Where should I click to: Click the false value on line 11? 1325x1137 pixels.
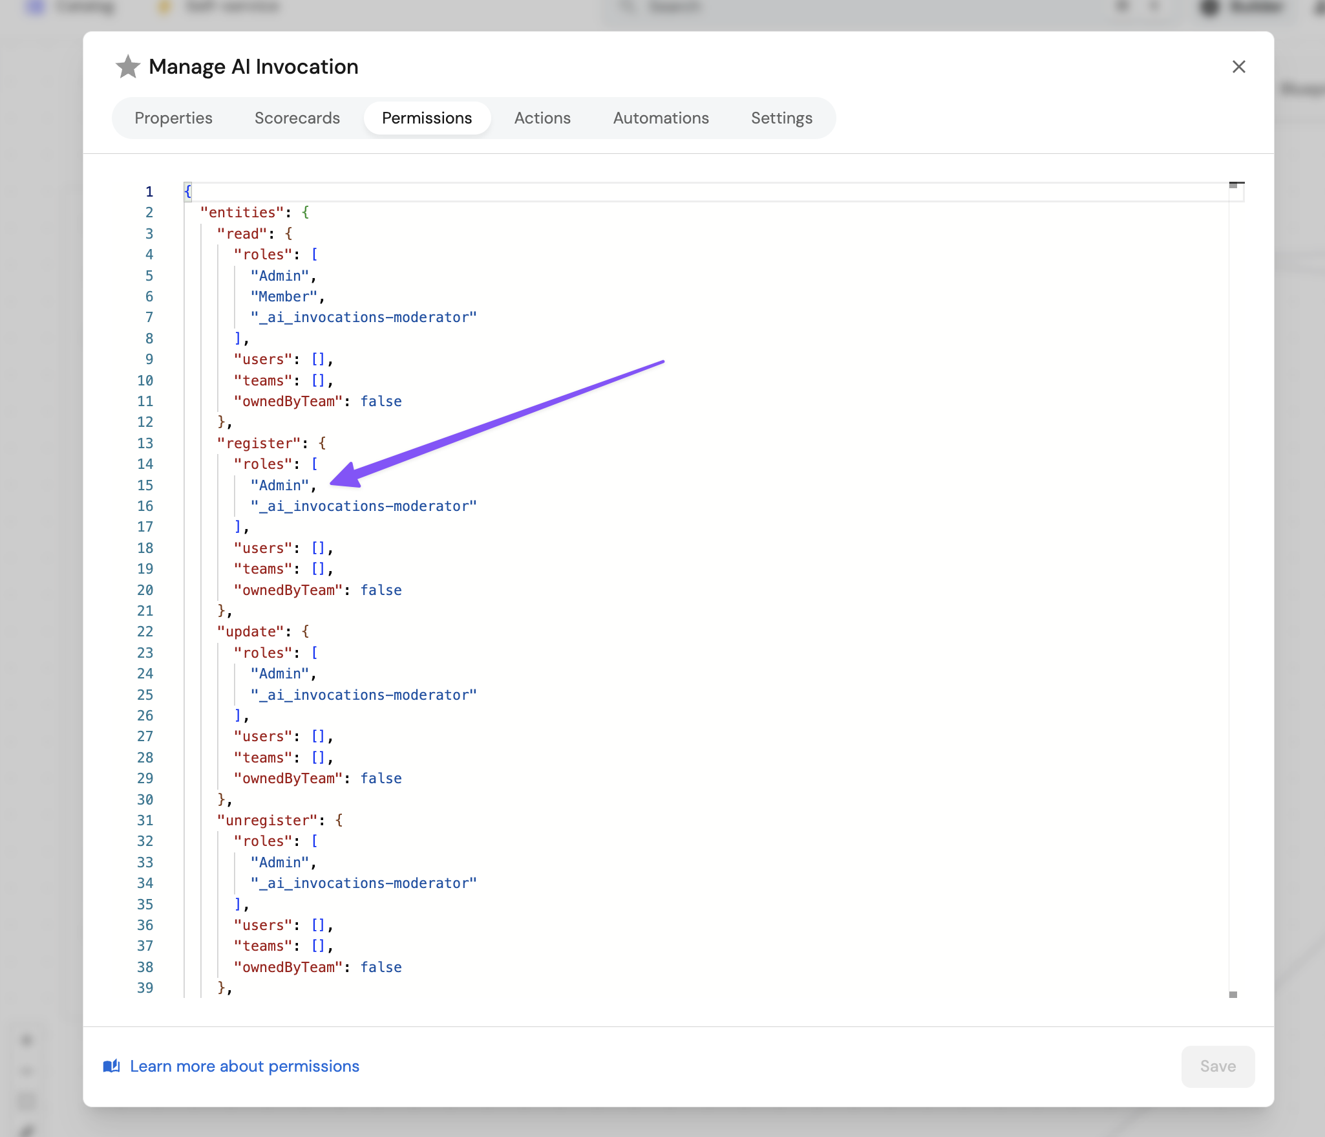click(381, 401)
